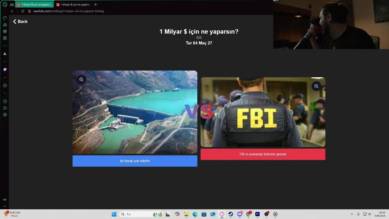Screen dimensions: 389x219
Task: Open History clock icon in sidebar
Action: 5,101
